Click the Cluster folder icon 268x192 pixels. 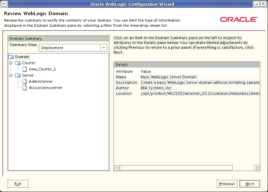point(18,63)
